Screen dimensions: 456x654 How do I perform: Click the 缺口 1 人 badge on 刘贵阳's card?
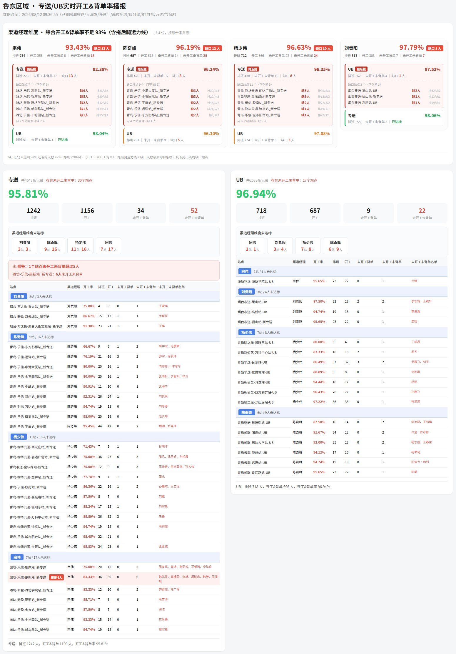click(x=435, y=48)
